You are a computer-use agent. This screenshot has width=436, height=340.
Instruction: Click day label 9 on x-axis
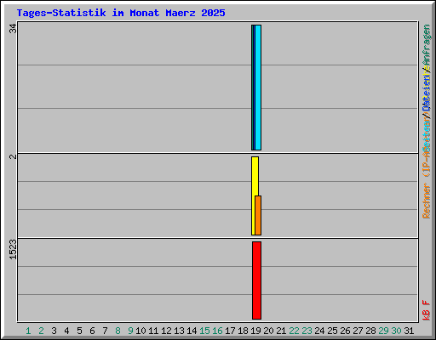[x=130, y=331]
